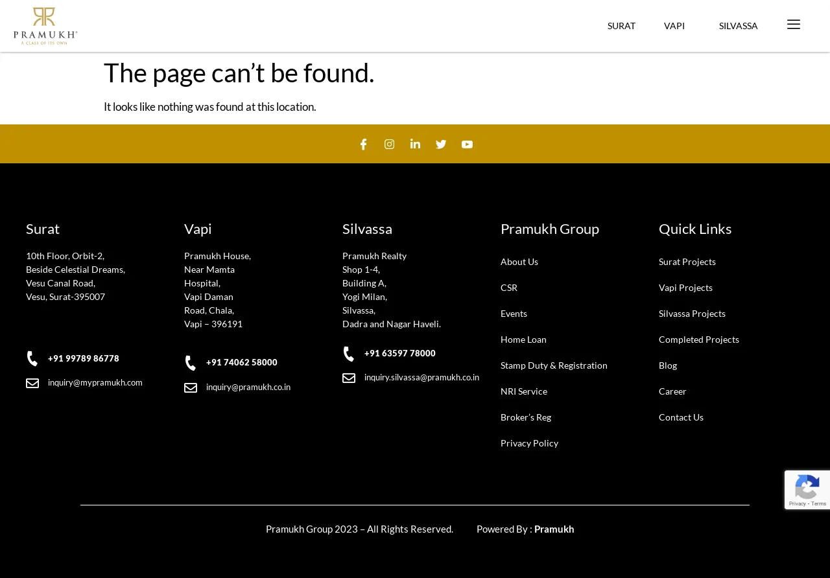Click the Silvassa phone icon

(x=348, y=354)
